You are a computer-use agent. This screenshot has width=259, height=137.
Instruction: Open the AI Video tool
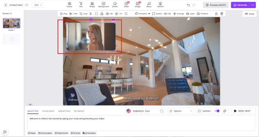point(126,5)
